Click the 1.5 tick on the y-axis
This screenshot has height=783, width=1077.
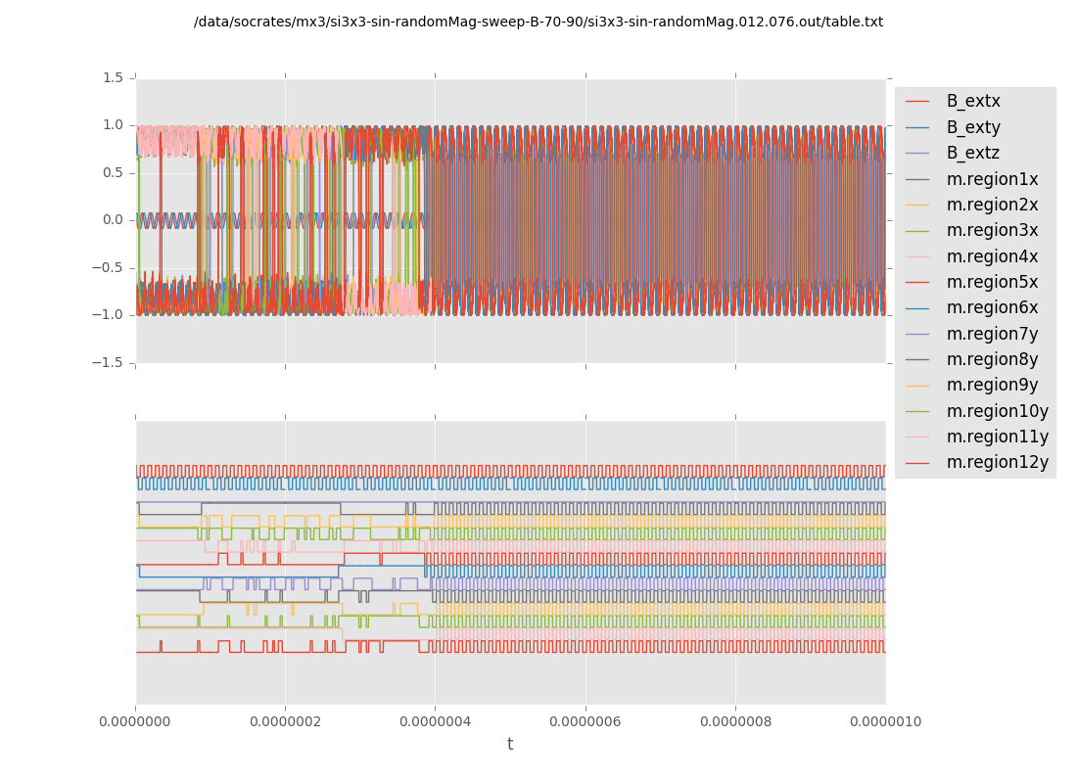click(113, 77)
